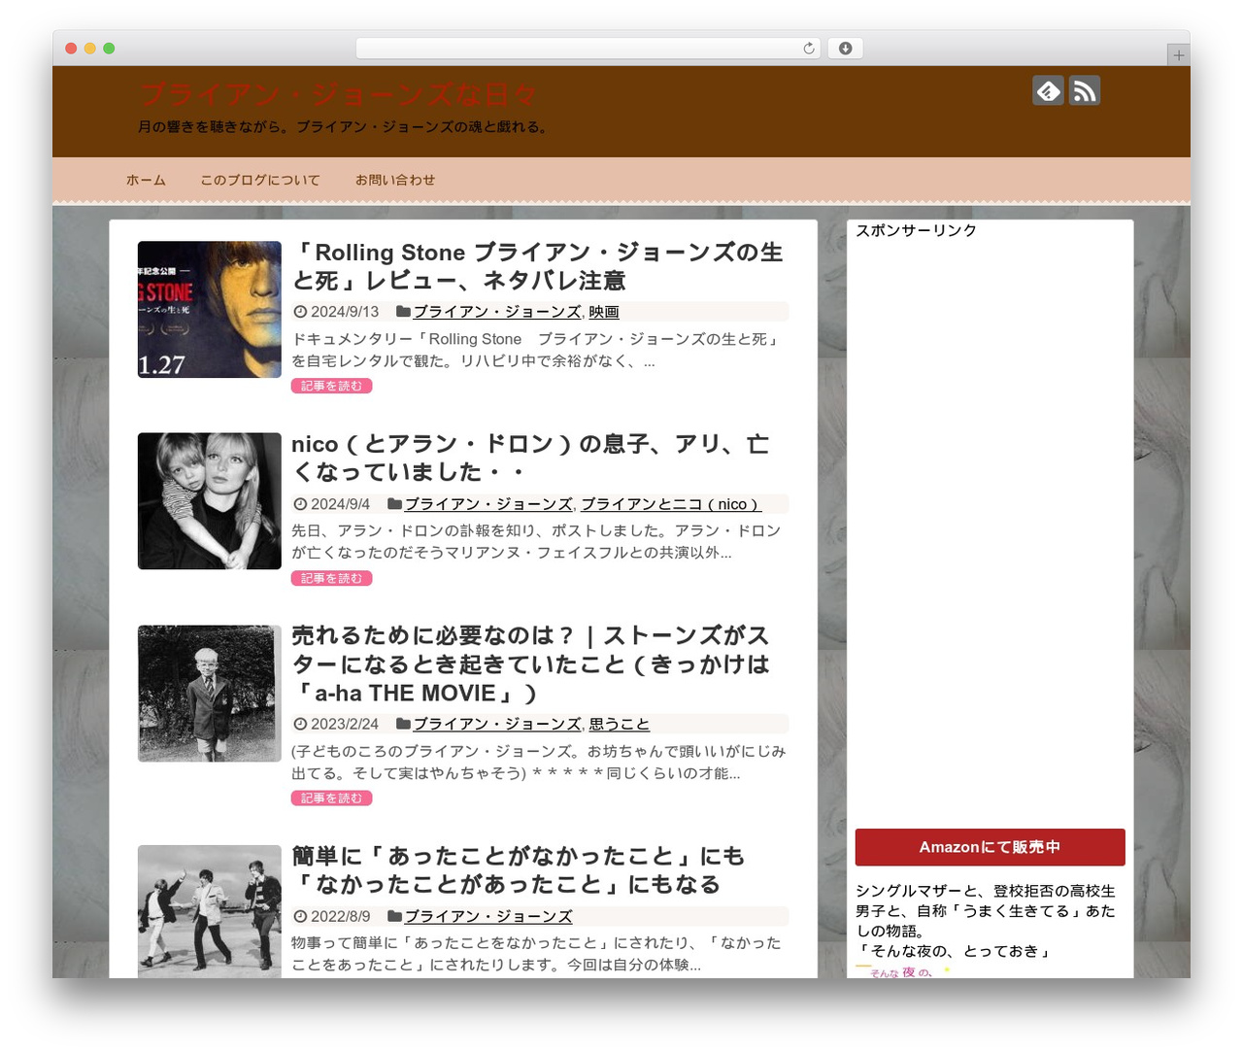Image resolution: width=1243 pixels, height=1053 pixels.
Task: Click the スポンサーリンク heading text
Action: pyautogui.click(x=916, y=230)
